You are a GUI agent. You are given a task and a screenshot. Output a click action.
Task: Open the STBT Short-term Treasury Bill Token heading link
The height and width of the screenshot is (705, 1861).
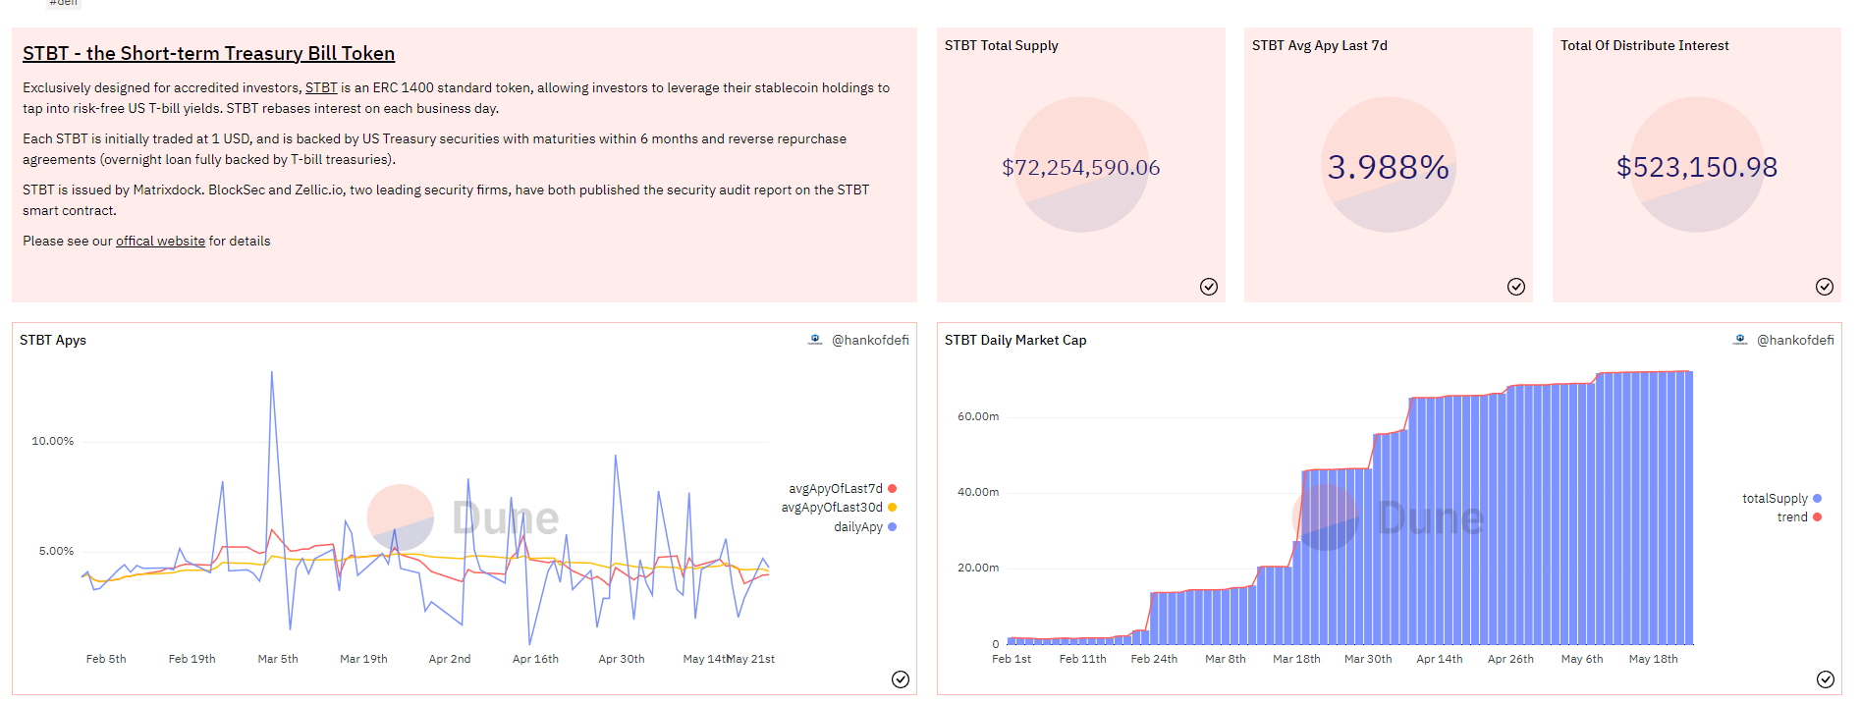pos(208,54)
